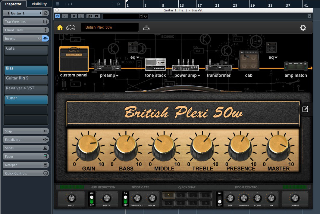Screen dimensions: 320x214
Task: Select the Bias insert slot
Action: pyautogui.click(x=26, y=70)
